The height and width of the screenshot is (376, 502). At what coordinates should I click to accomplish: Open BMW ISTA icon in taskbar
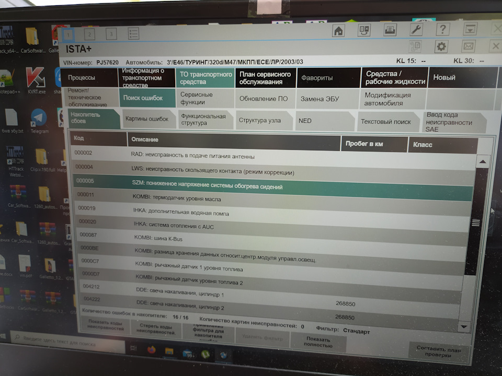pos(223,356)
